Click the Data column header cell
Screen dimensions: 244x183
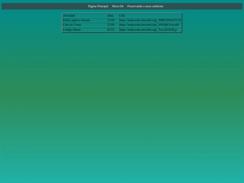click(x=113, y=15)
